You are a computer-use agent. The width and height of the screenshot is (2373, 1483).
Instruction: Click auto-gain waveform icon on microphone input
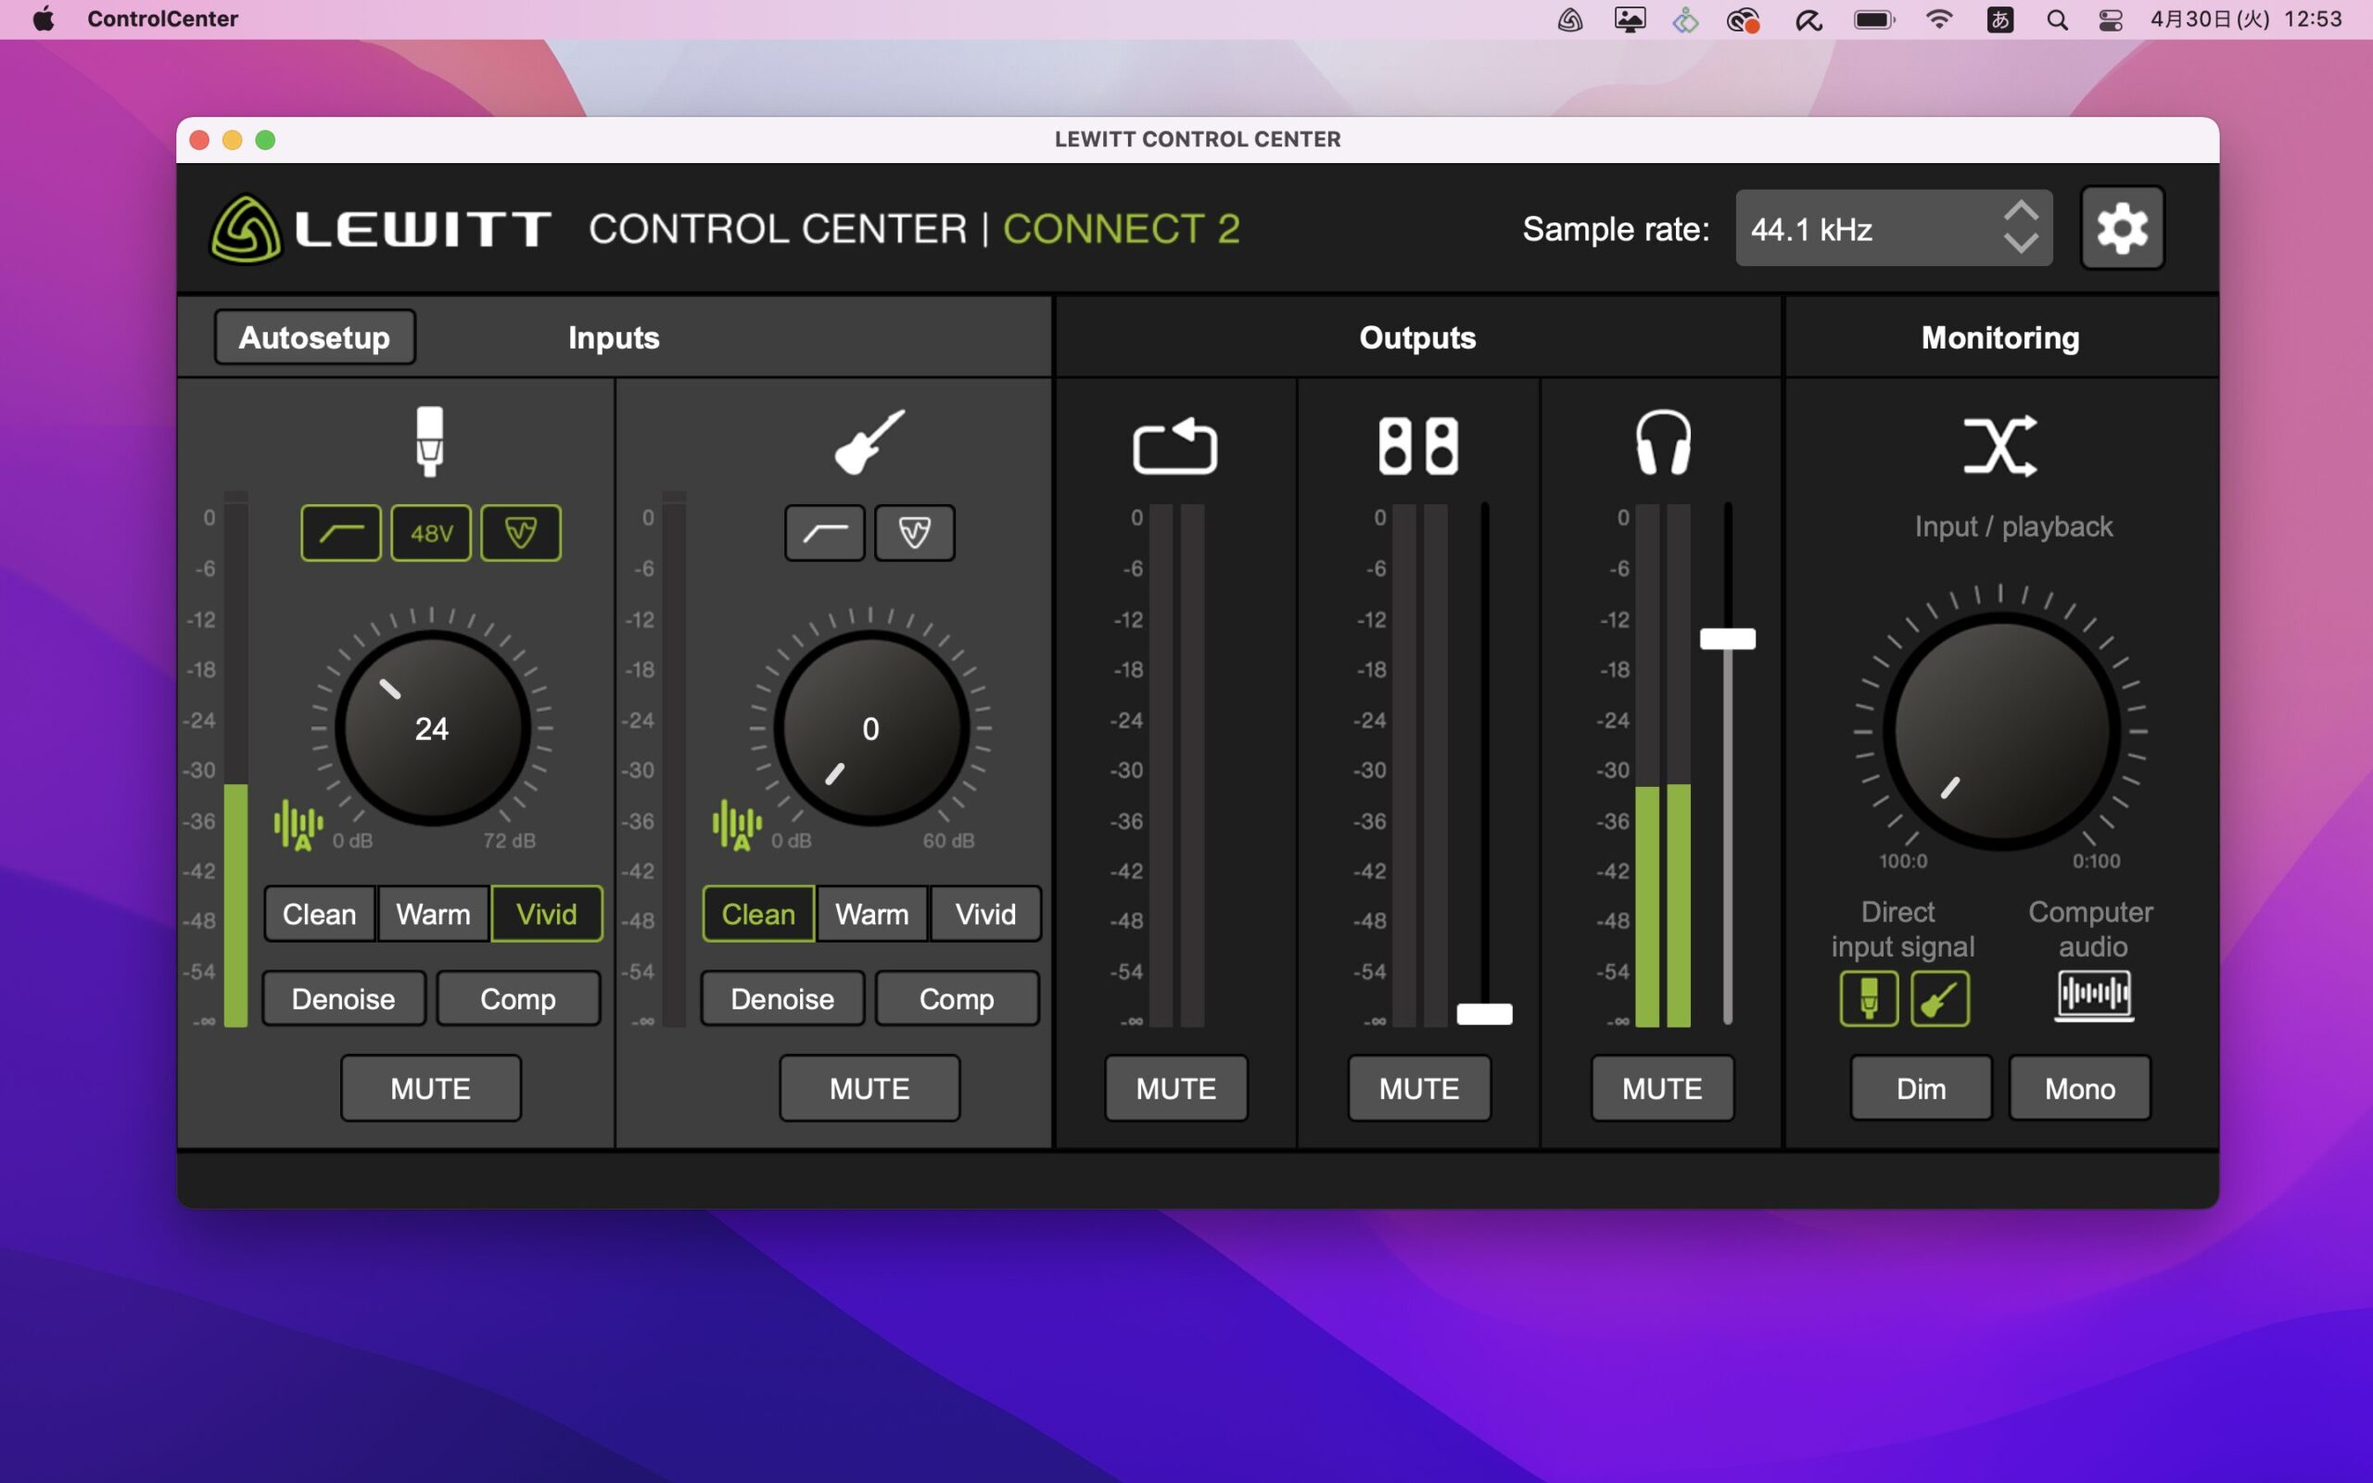tap(298, 825)
